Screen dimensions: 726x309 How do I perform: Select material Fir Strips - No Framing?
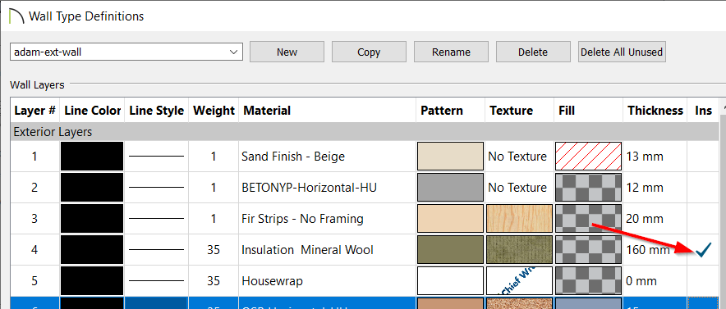[x=302, y=219]
